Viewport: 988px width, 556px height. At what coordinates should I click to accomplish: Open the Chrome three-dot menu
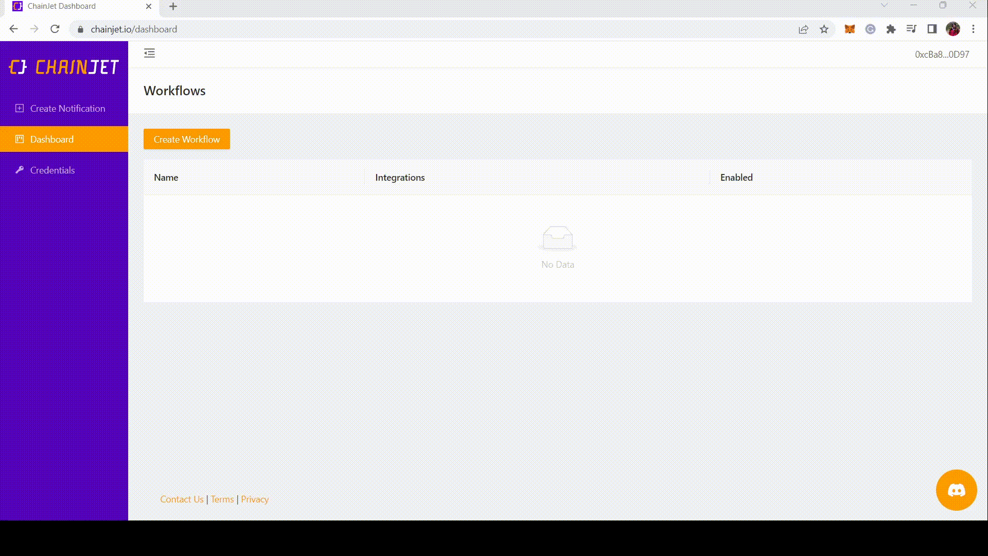coord(973,29)
